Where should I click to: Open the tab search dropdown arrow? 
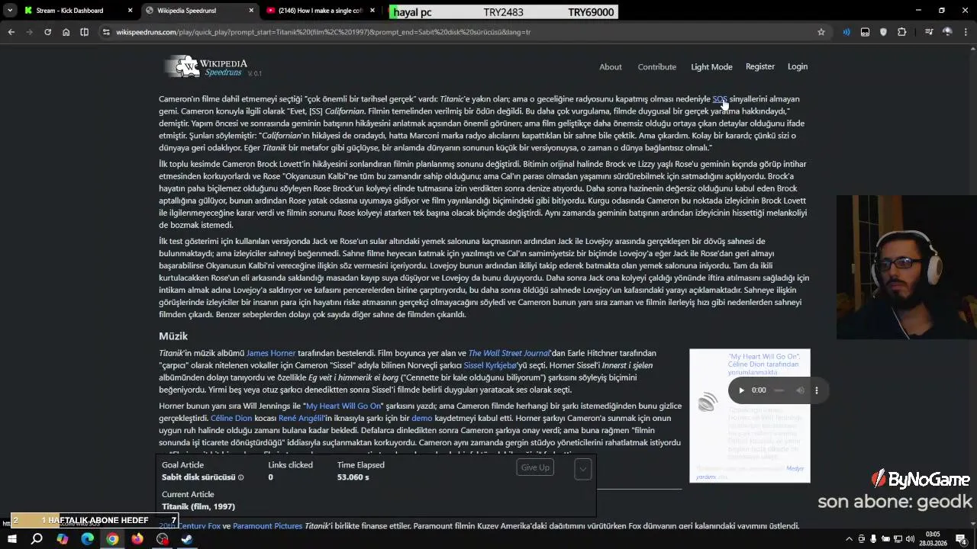(9, 11)
